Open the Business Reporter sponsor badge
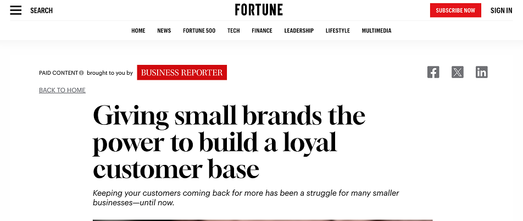The width and height of the screenshot is (523, 221). coord(182,73)
